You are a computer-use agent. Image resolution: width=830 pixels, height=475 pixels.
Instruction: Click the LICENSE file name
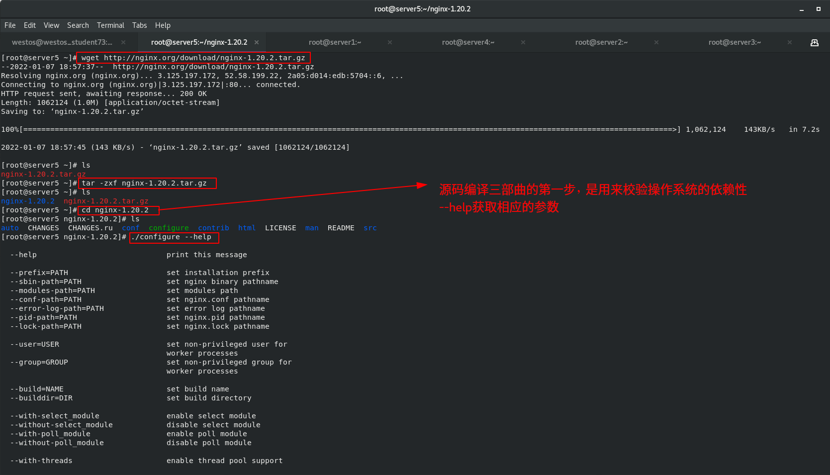(280, 228)
